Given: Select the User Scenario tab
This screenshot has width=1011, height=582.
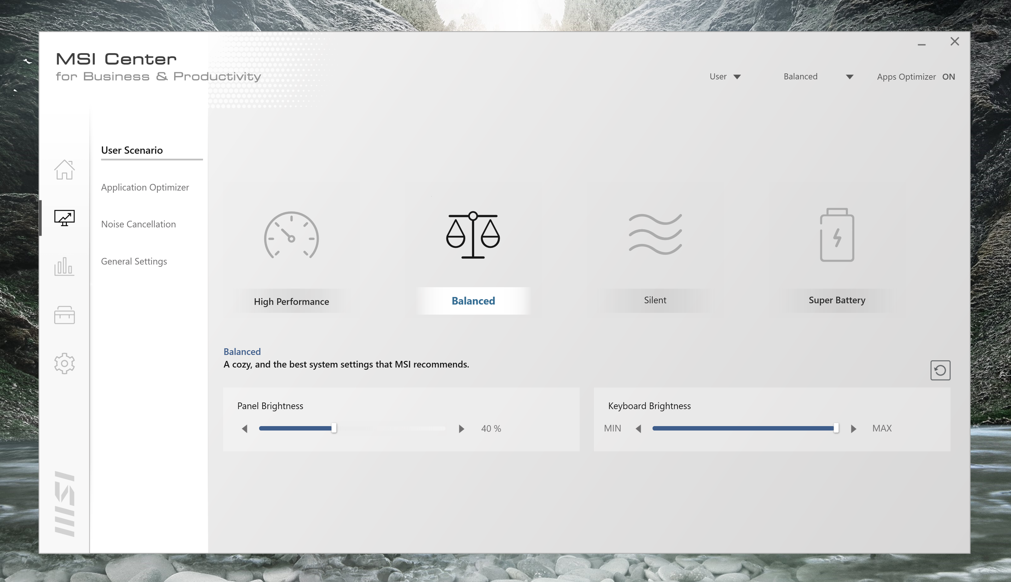Looking at the screenshot, I should pyautogui.click(x=132, y=150).
